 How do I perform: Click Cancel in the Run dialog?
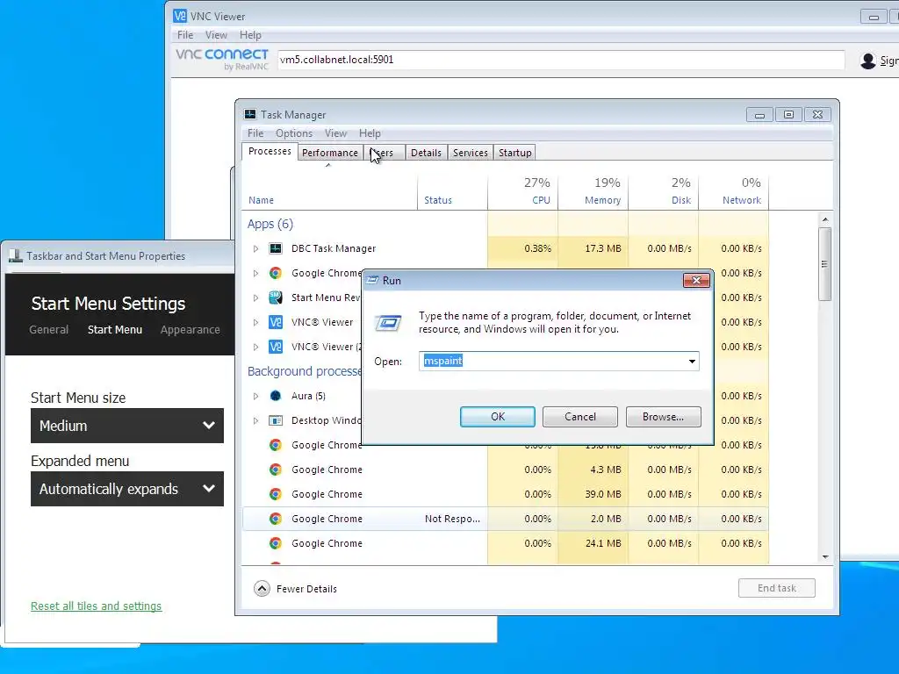580,417
